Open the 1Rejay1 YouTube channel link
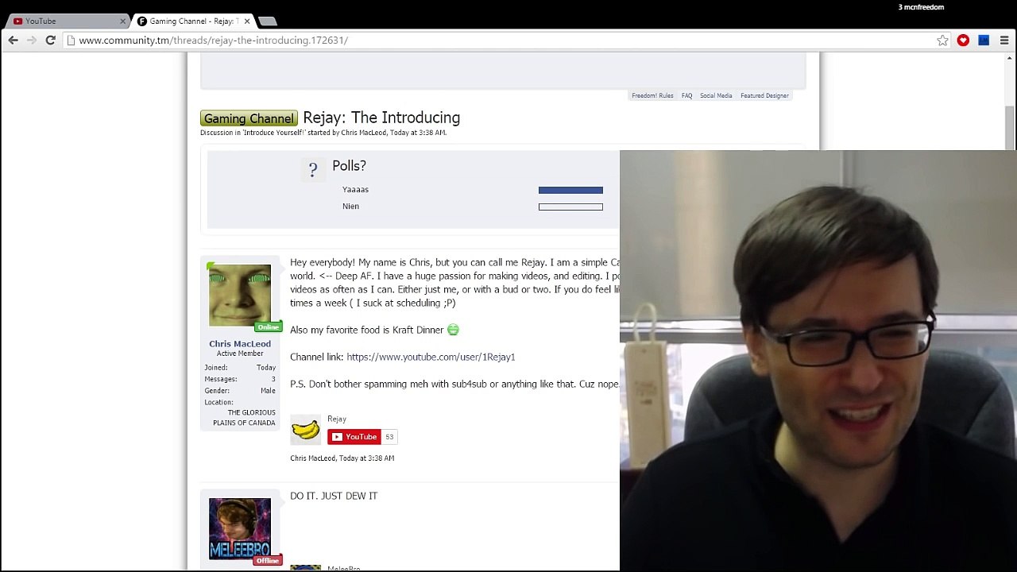This screenshot has height=572, width=1017. click(431, 357)
